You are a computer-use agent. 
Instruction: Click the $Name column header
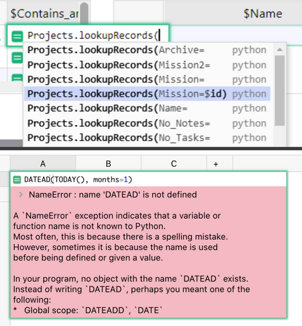(262, 13)
